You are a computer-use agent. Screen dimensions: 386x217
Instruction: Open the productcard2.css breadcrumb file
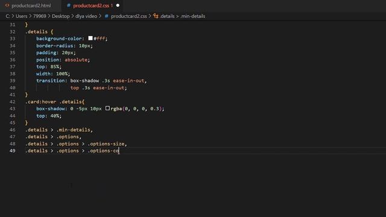[x=128, y=16]
